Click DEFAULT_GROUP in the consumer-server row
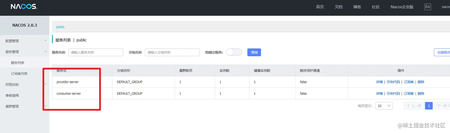This screenshot has height=133, width=450. (x=129, y=93)
